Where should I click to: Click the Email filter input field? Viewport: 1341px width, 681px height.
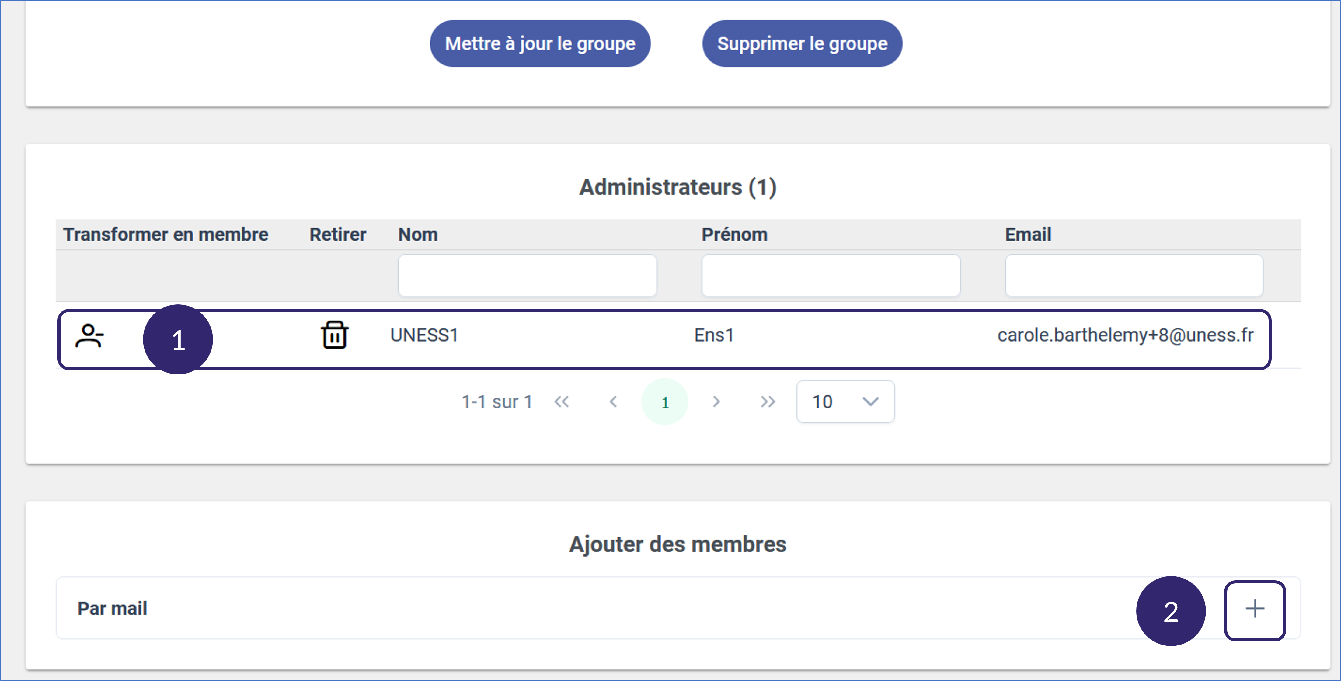pyautogui.click(x=1133, y=276)
